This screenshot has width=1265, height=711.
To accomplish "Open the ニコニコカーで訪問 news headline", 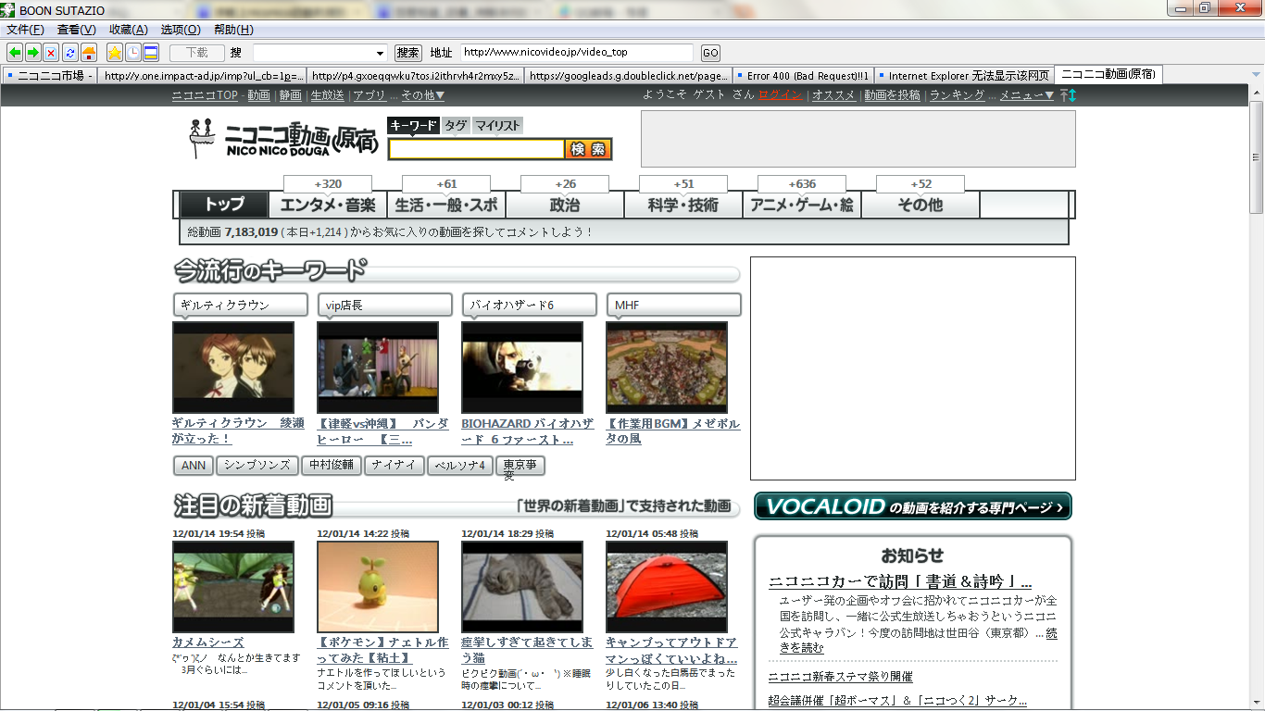I will tap(900, 582).
